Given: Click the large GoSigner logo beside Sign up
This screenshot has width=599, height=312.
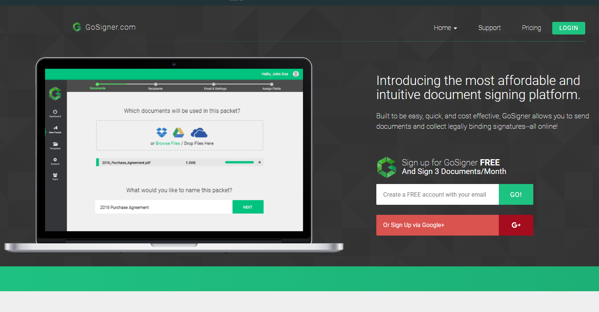Looking at the screenshot, I should tap(387, 167).
